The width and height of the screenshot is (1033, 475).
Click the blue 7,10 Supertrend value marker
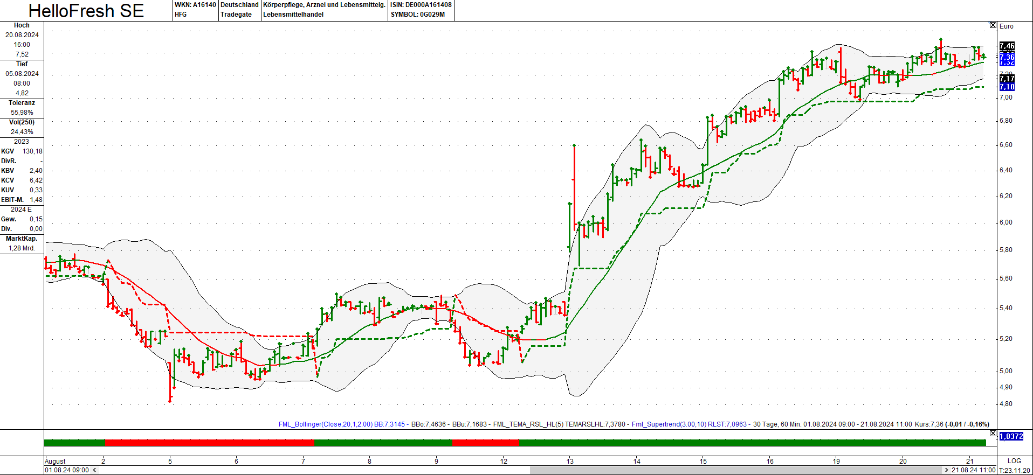pos(1007,87)
